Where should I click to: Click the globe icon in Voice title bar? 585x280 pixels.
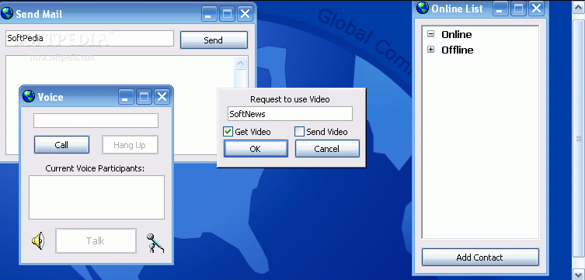tap(28, 96)
